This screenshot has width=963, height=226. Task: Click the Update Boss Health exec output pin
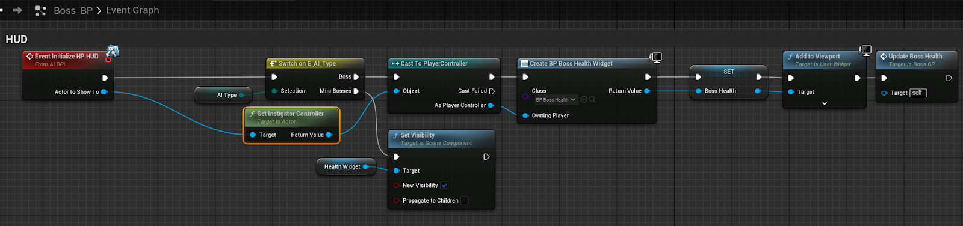coord(949,78)
